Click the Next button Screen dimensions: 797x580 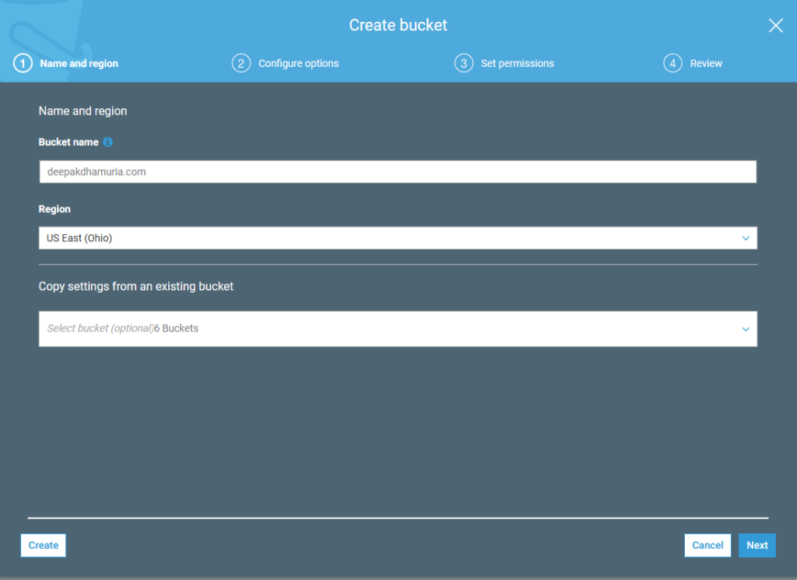pos(757,546)
